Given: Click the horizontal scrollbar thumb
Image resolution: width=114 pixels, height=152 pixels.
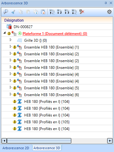Looking at the screenshot, I should (x=39, y=141).
